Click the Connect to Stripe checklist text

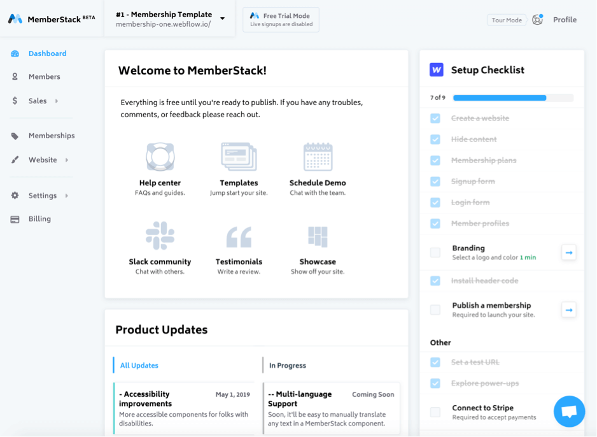coord(483,408)
